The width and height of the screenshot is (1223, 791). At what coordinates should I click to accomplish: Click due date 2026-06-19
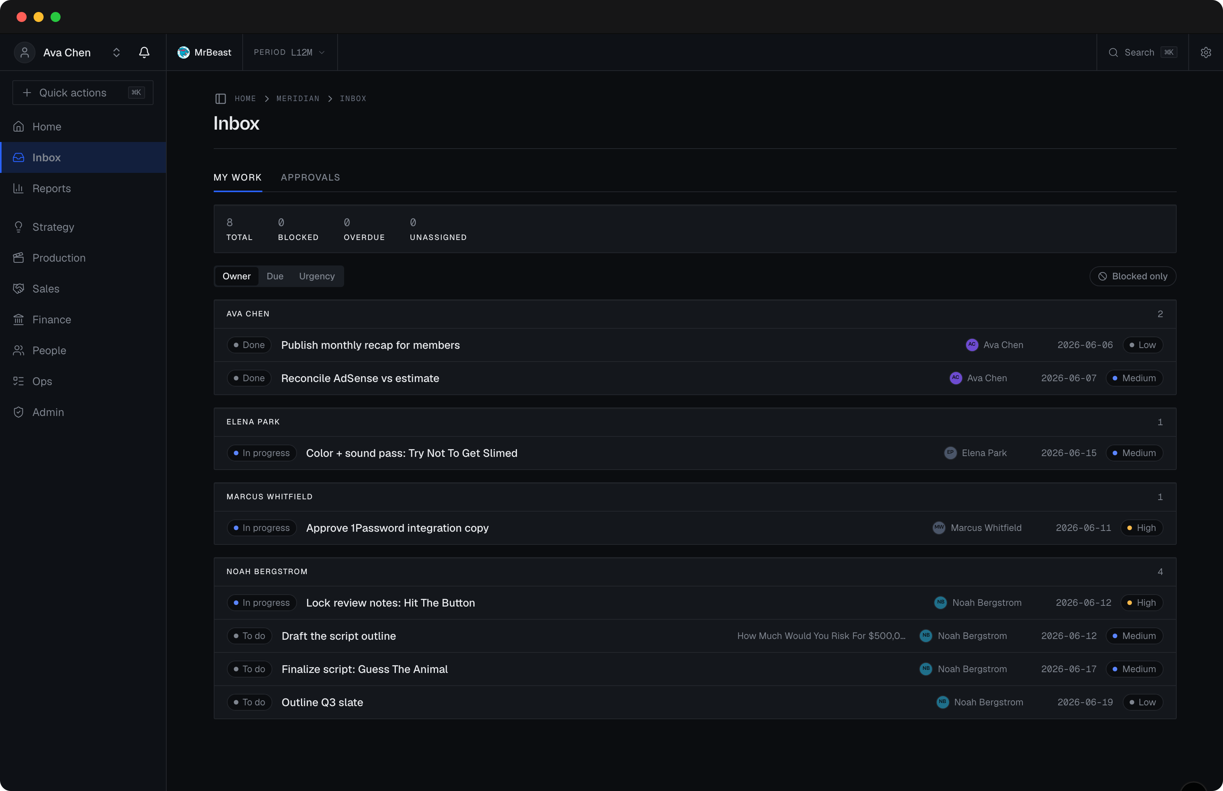1085,702
